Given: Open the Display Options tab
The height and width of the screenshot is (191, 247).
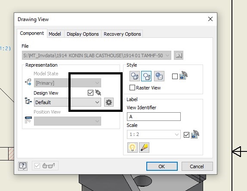Looking at the screenshot, I should tap(83, 34).
